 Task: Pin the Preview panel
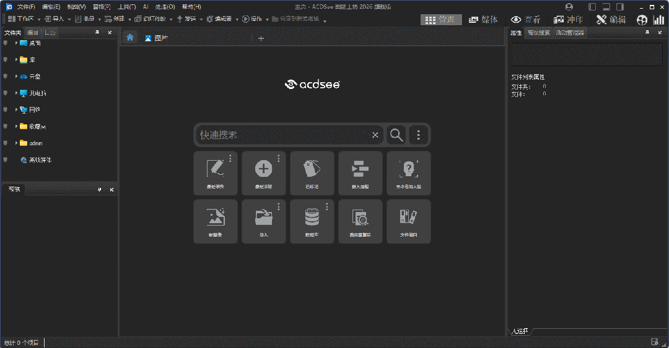point(99,190)
